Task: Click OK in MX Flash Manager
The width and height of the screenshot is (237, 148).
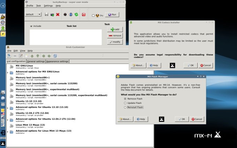Action: [182, 119]
